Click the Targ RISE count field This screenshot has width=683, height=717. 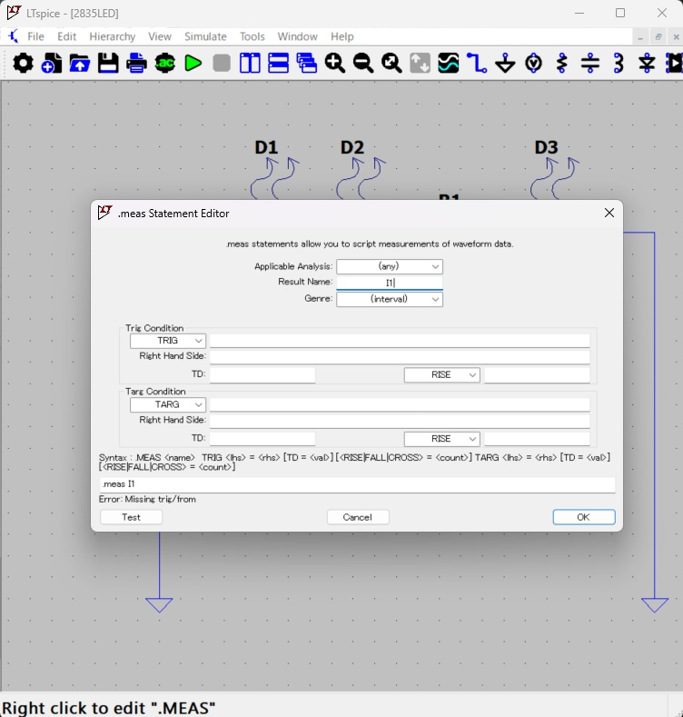point(537,439)
